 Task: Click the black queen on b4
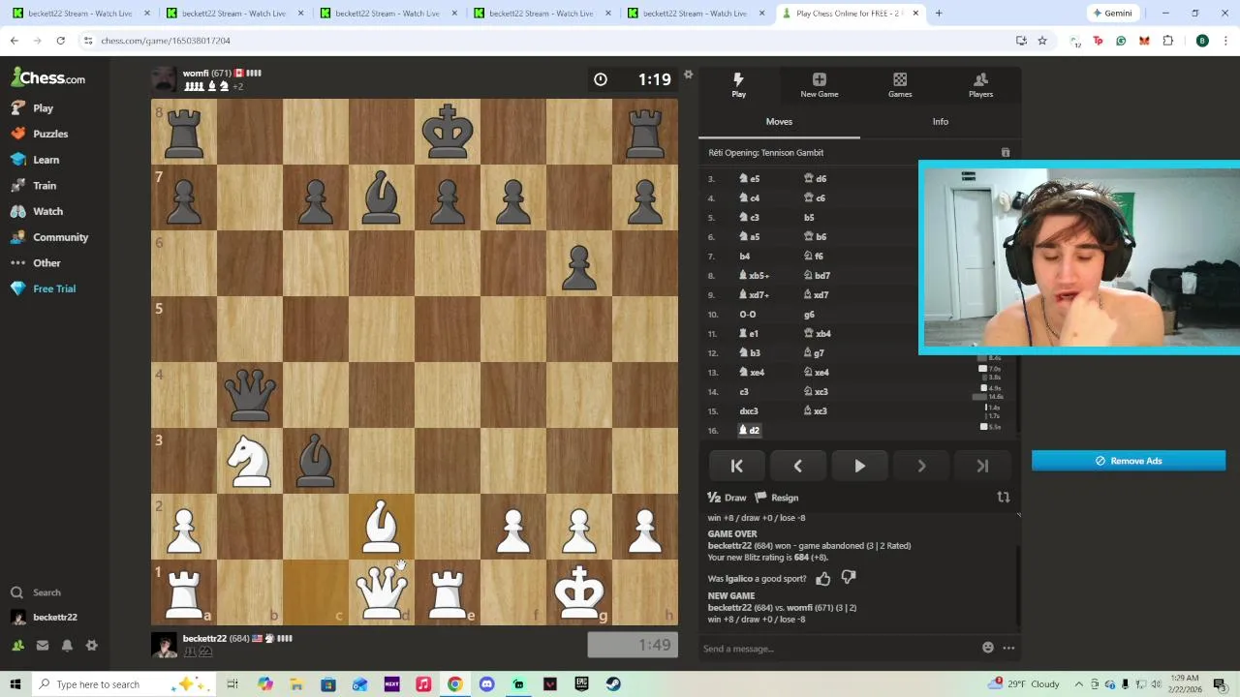point(250,395)
